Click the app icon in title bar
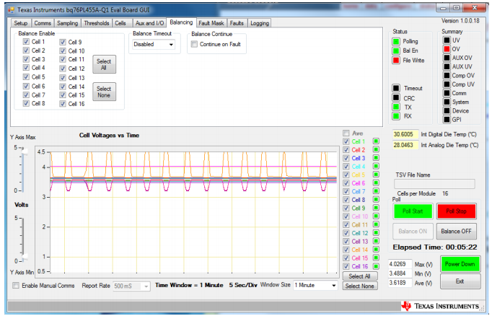Viewport: 492px width, 316px height. tap(11, 10)
